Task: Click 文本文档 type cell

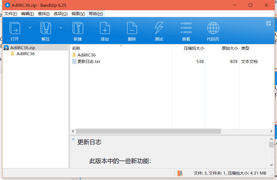Action: 249,62
